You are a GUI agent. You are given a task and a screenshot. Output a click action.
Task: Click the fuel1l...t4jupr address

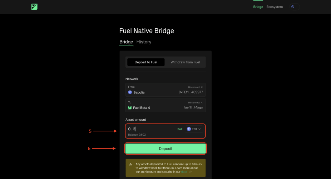[193, 107]
